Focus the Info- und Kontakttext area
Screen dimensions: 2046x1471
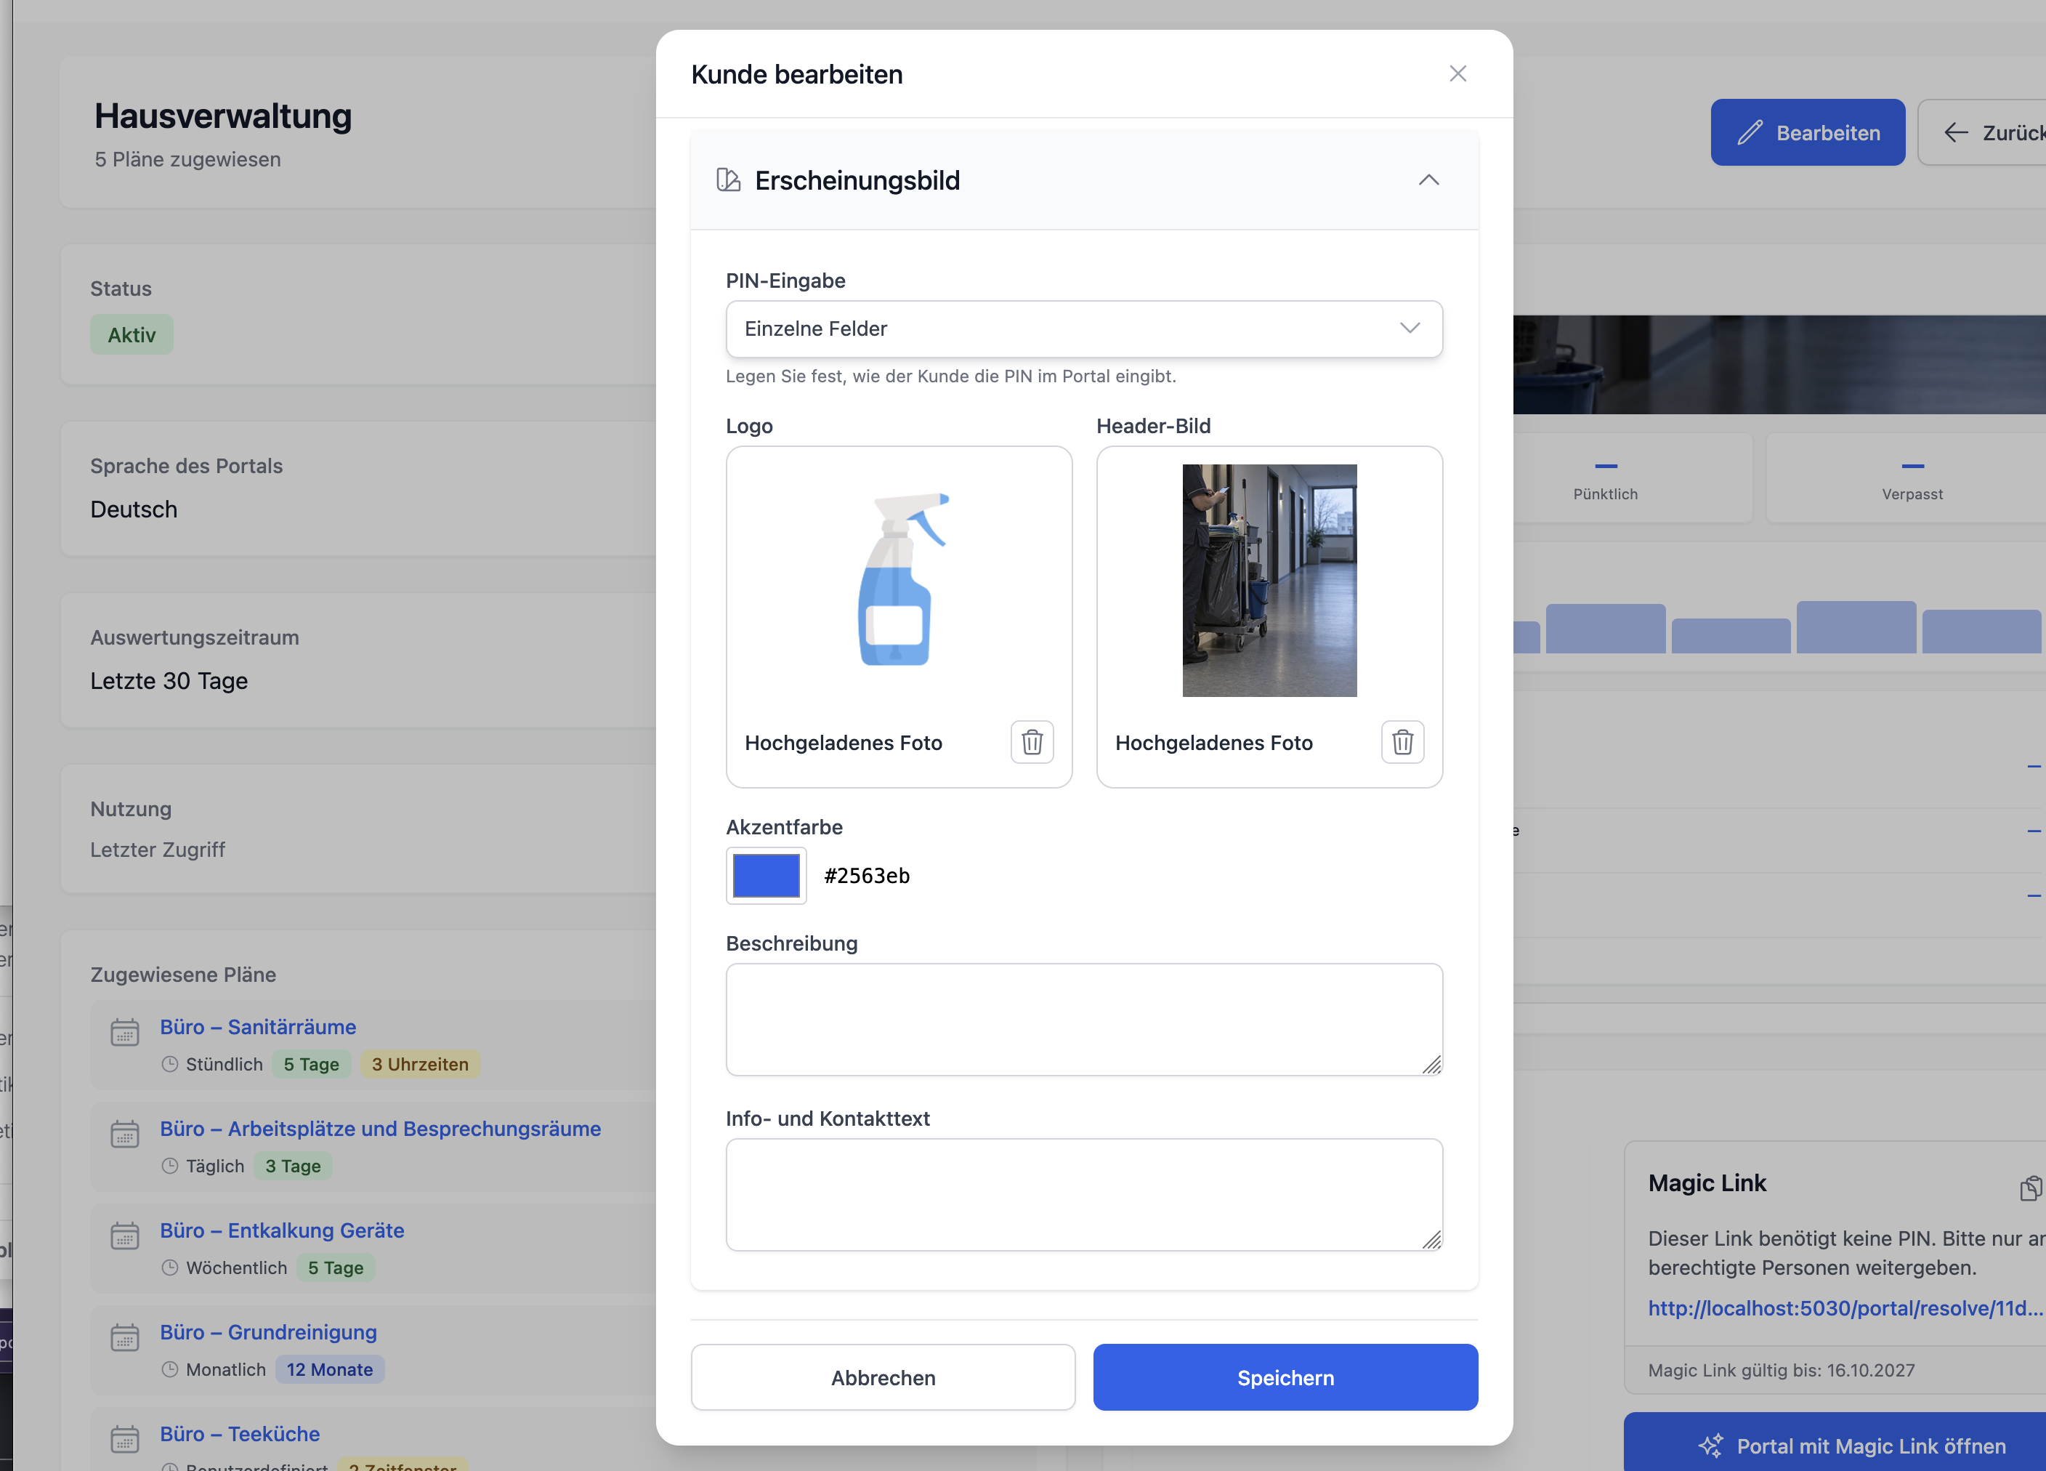coord(1083,1194)
